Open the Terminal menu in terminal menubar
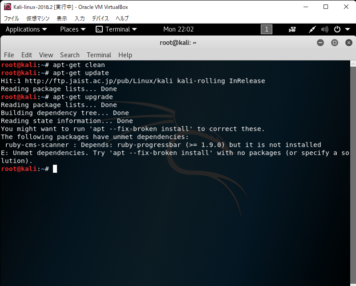Viewport: 356px width, 286px height. coord(99,55)
